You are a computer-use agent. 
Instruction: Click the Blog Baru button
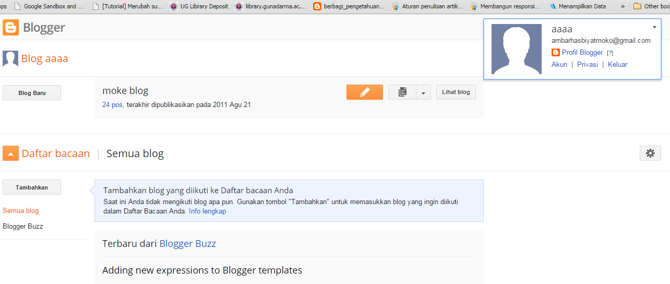pos(32,93)
